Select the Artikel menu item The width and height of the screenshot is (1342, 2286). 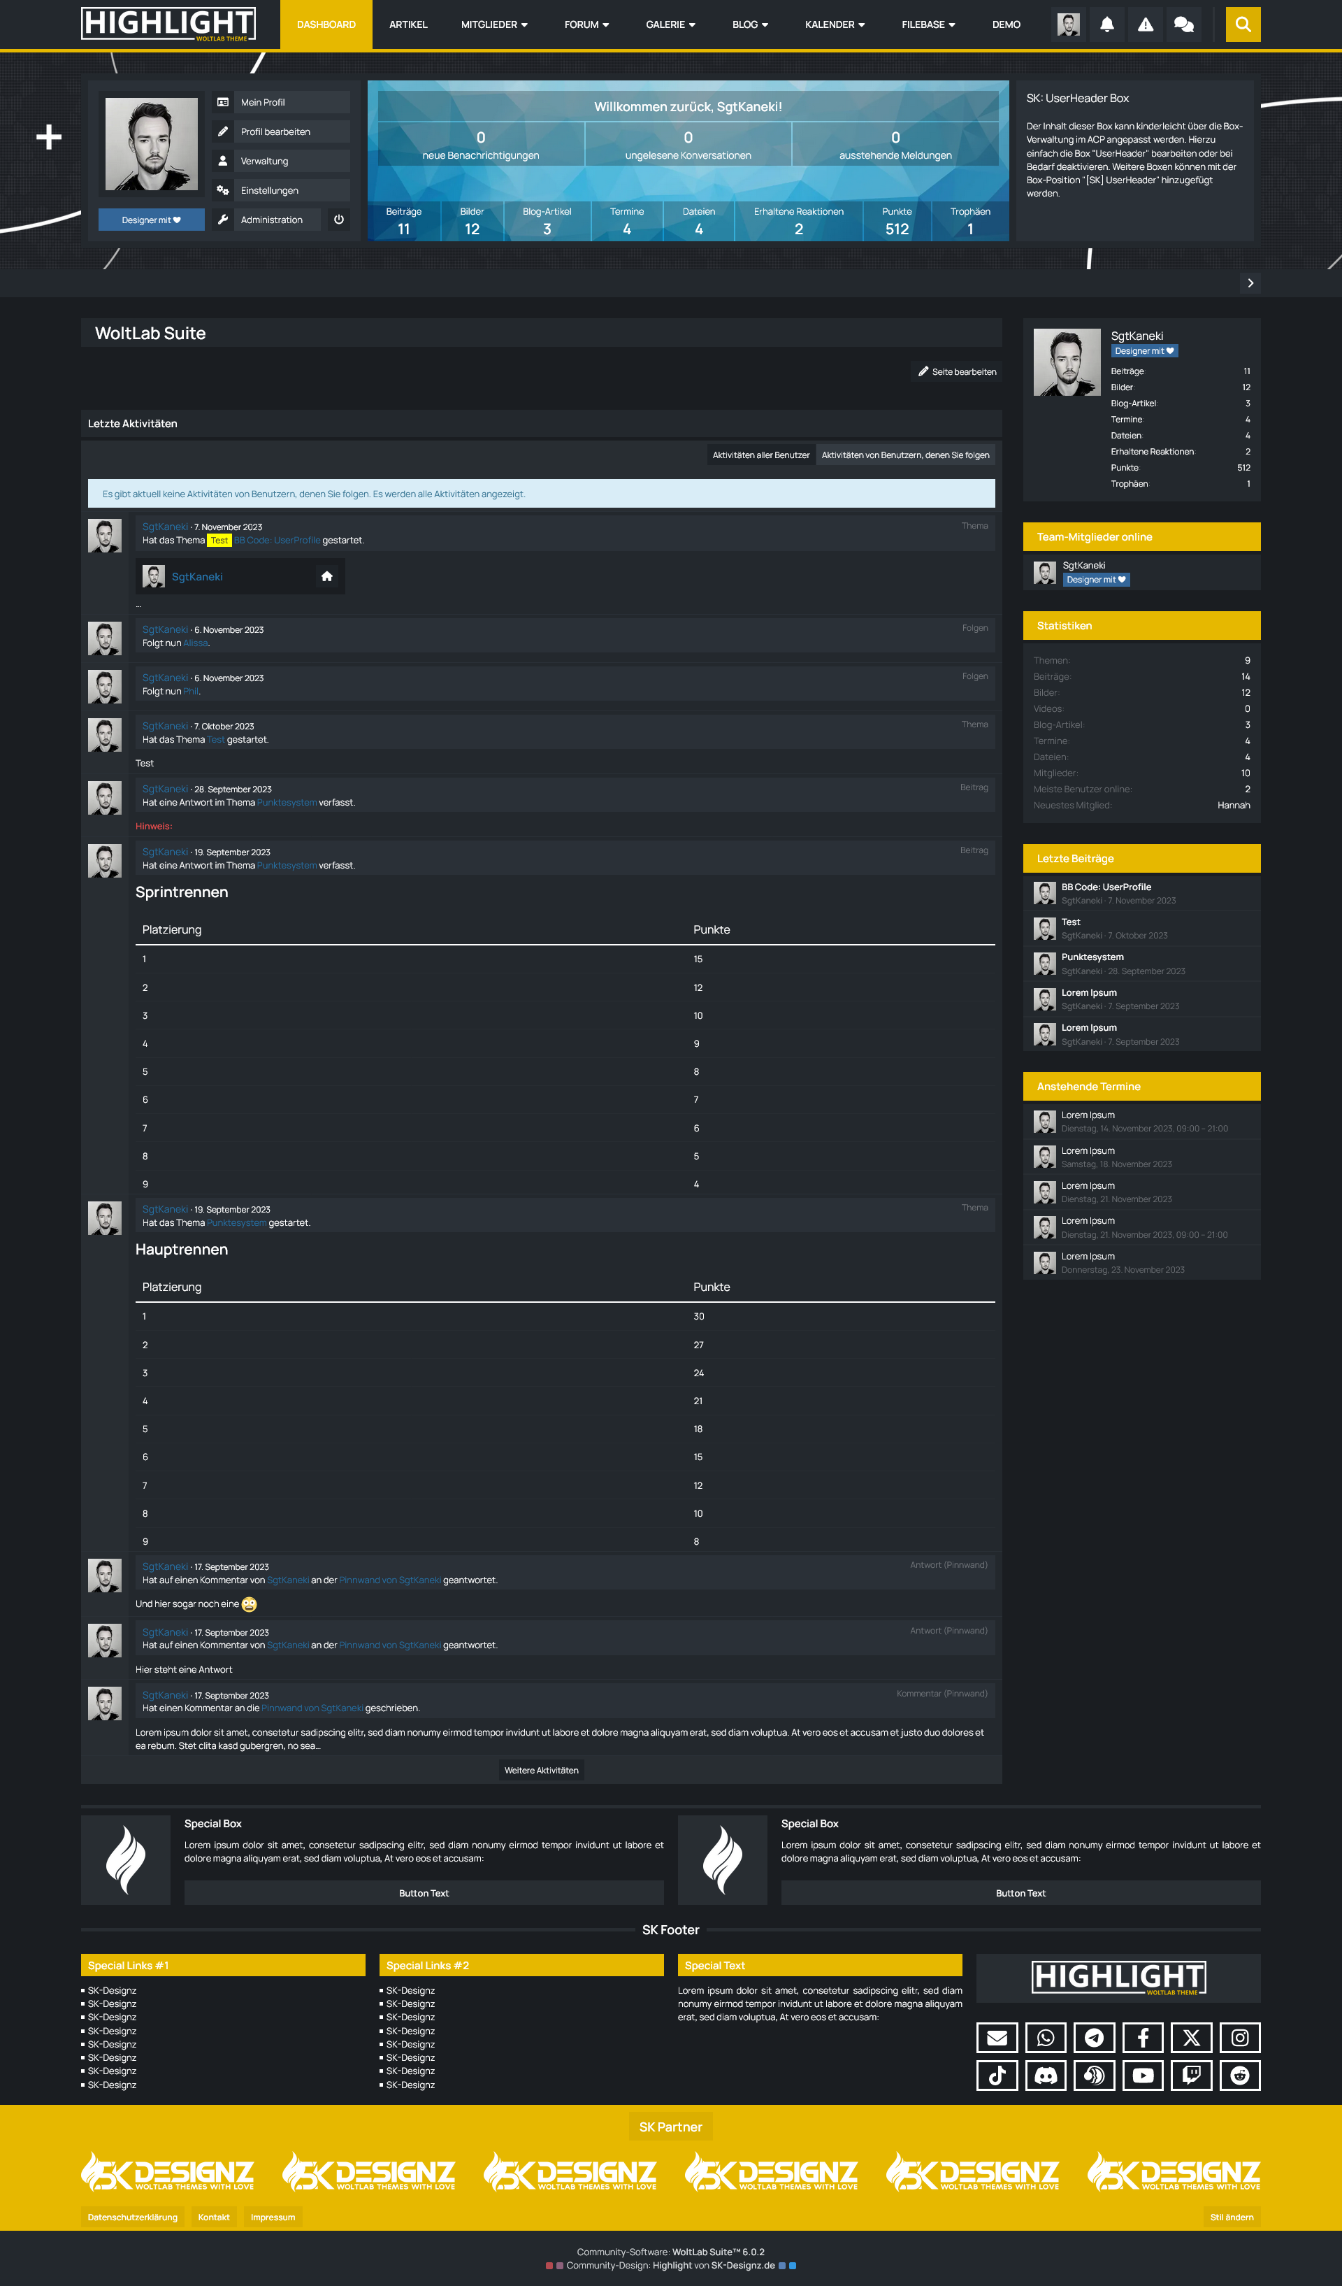point(408,24)
